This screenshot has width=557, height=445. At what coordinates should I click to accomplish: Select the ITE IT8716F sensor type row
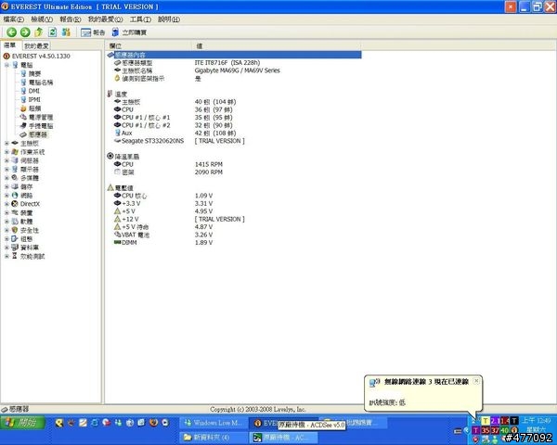coord(234,62)
